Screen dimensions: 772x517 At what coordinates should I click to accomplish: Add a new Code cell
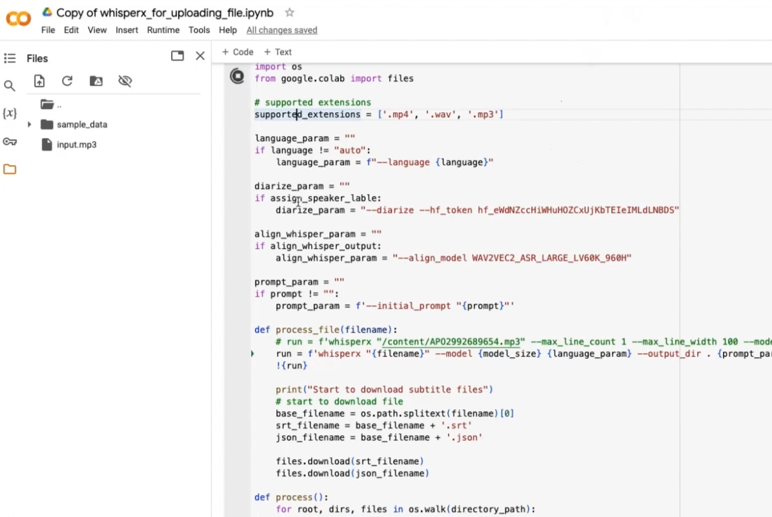238,52
